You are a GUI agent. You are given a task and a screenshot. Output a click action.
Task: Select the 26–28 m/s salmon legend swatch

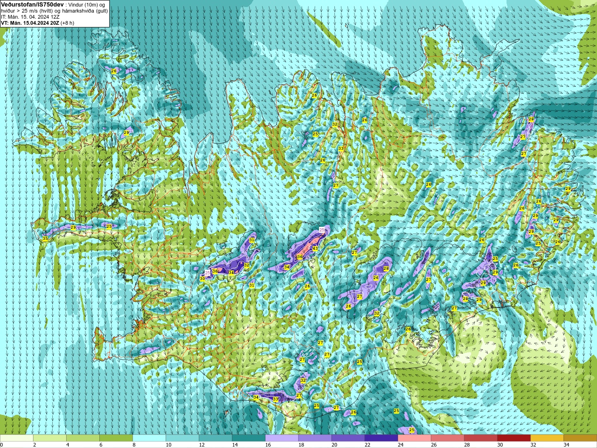447,438
